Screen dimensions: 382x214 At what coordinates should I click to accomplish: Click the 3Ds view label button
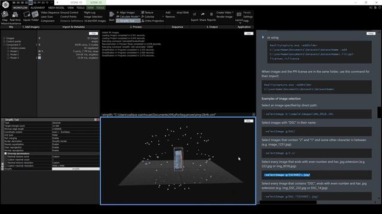[x=248, y=121]
